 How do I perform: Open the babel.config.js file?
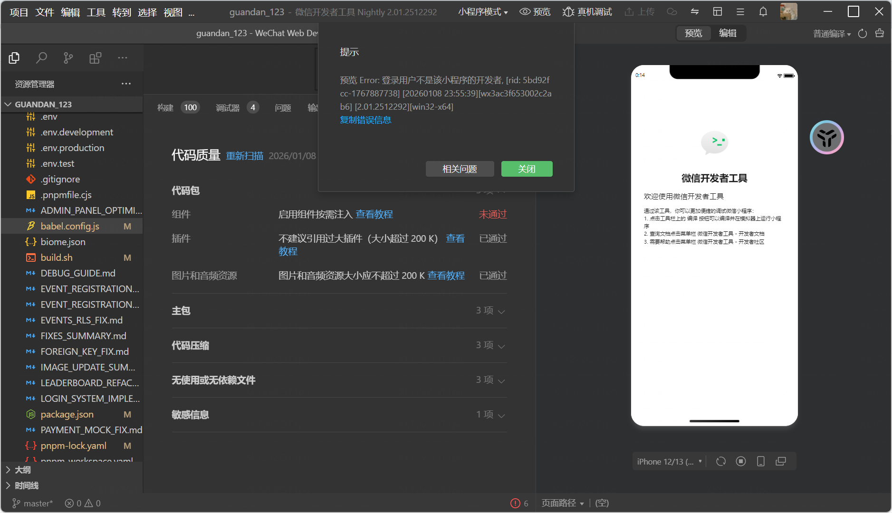pos(72,226)
